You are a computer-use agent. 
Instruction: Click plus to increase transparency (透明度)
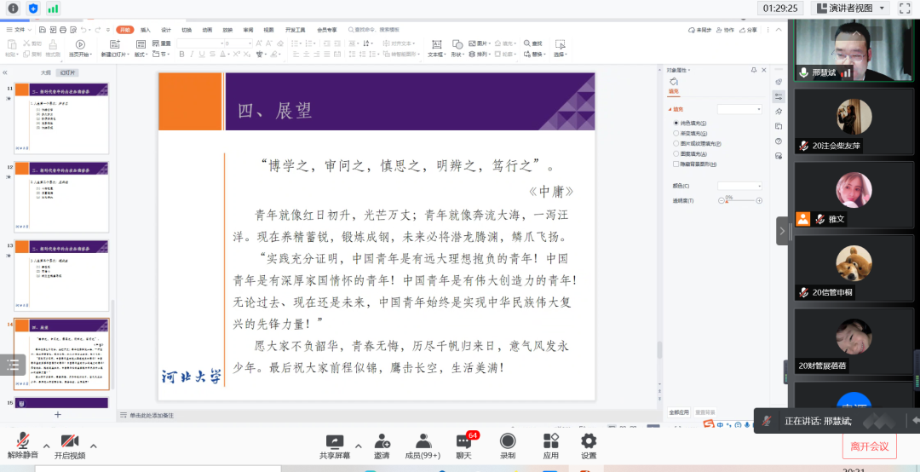click(760, 200)
